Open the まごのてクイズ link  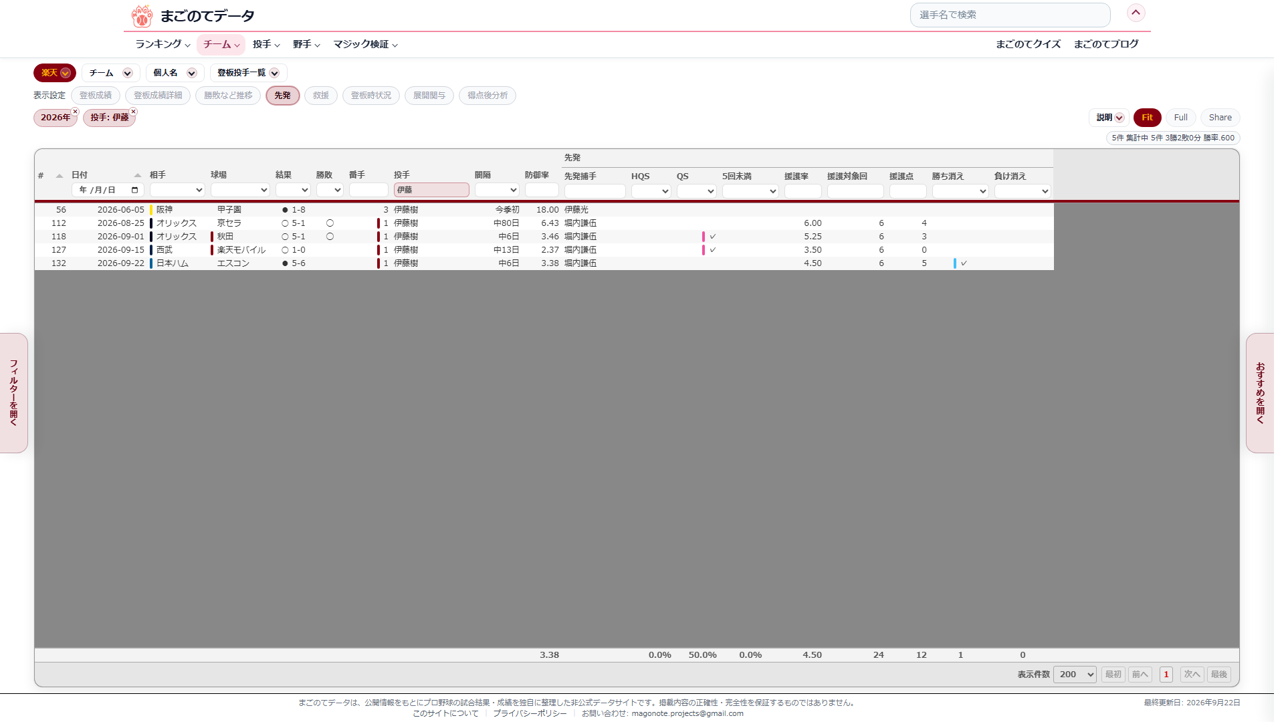pyautogui.click(x=1028, y=44)
